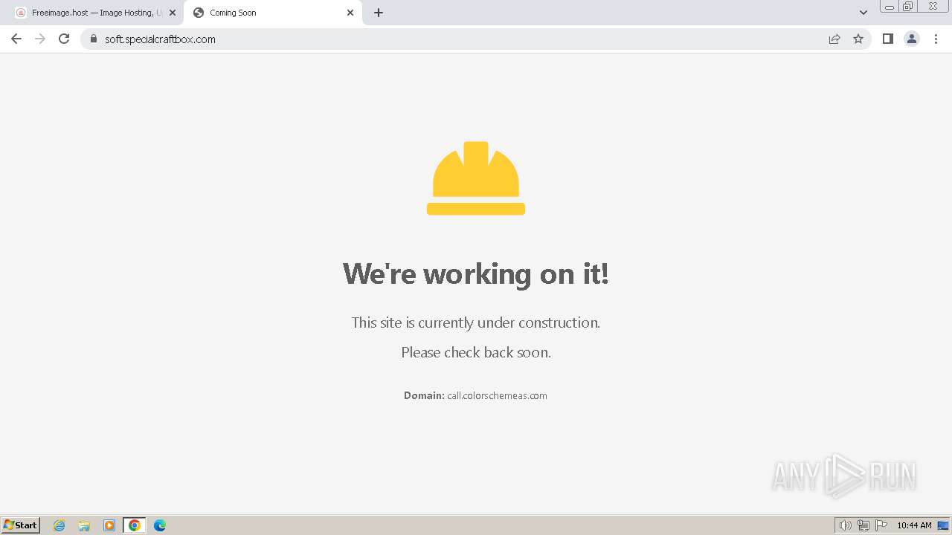This screenshot has width=952, height=535.
Task: Restore down the Chrome window
Action: pyautogui.click(x=908, y=7)
